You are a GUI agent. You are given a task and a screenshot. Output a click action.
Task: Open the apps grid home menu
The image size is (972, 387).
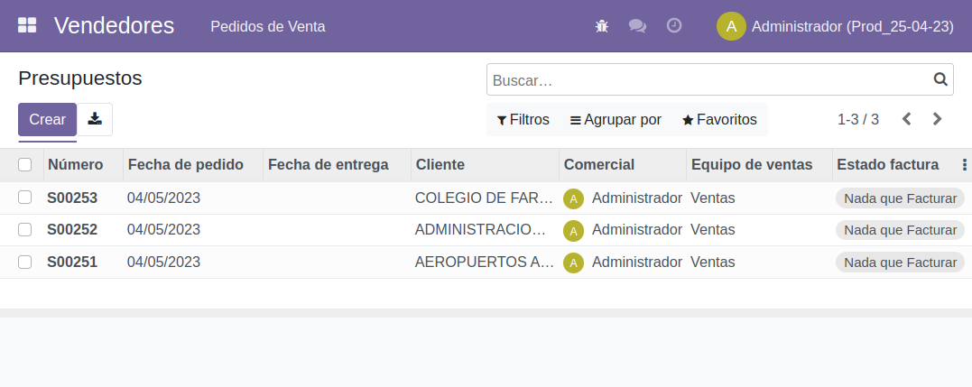click(x=27, y=26)
